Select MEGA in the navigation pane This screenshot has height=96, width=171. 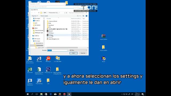coord(35,28)
